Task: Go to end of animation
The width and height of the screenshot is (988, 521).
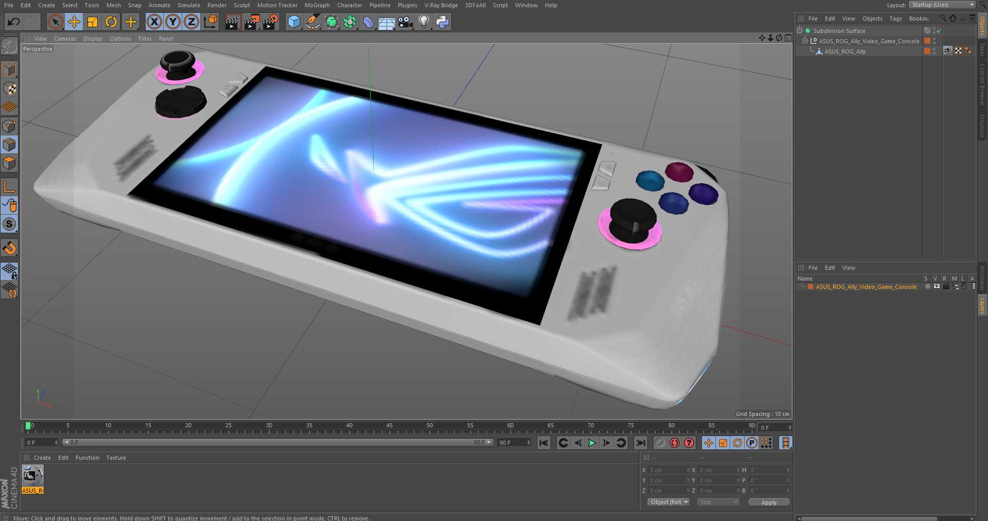Action: coord(641,443)
